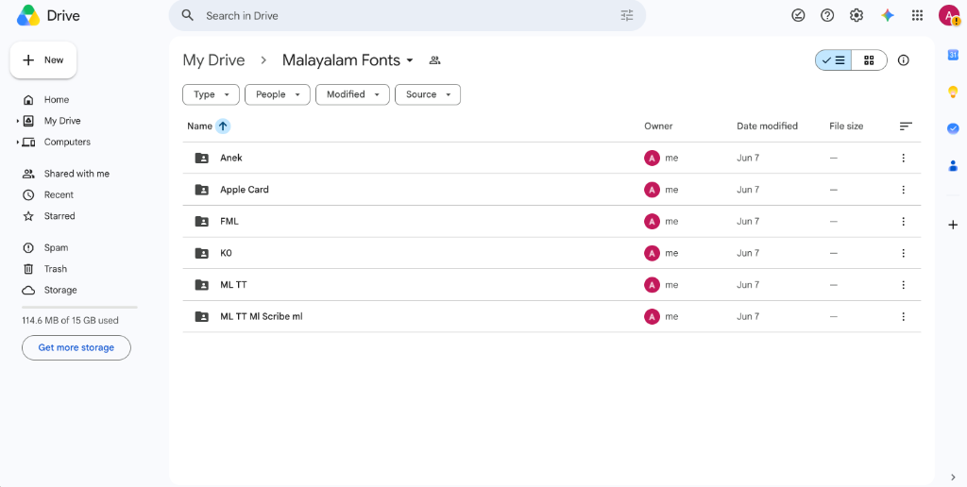The image size is (967, 487).
Task: Select the Apple Card folder row
Action: pos(551,190)
